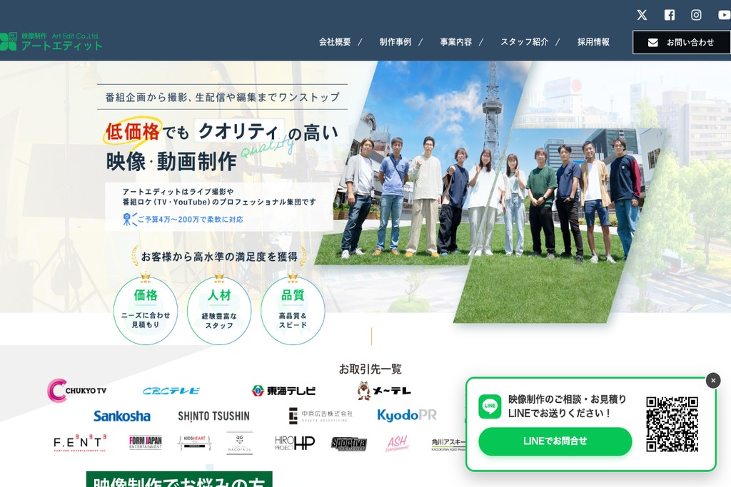Click the LINEでお問合せ green button
This screenshot has height=487, width=731.
coord(555,441)
